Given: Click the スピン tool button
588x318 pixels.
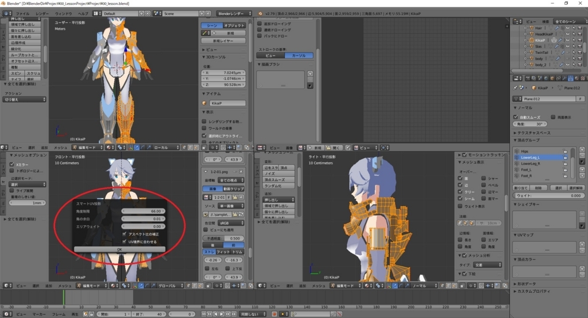Looking at the screenshot, I should click(x=17, y=73).
